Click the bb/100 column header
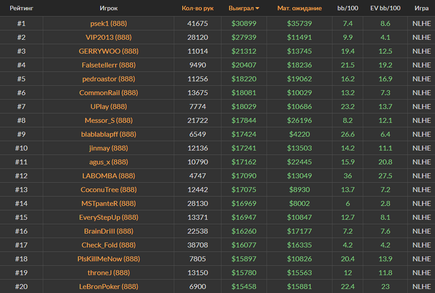The image size is (435, 293). coord(347,8)
